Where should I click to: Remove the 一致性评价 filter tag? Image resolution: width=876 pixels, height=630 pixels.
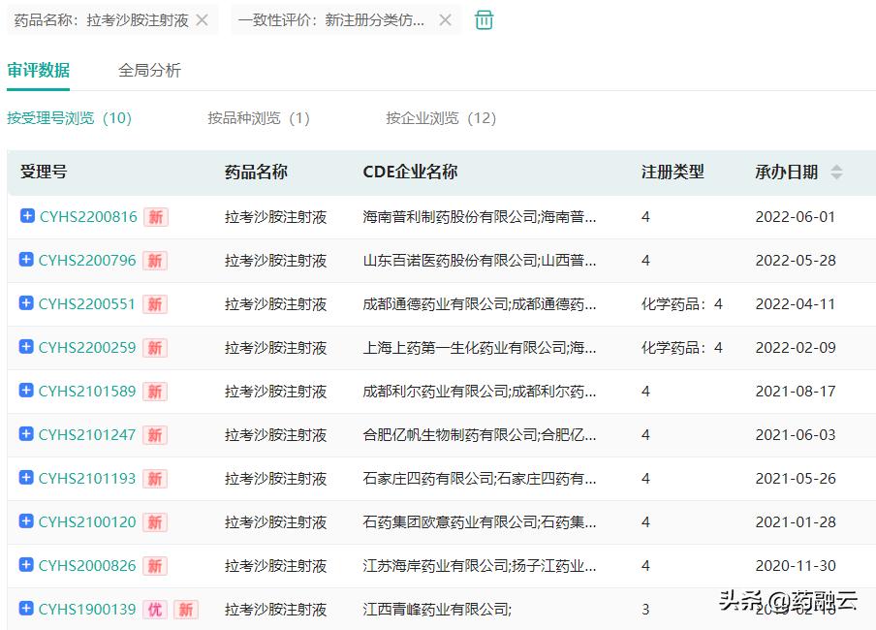[x=445, y=20]
